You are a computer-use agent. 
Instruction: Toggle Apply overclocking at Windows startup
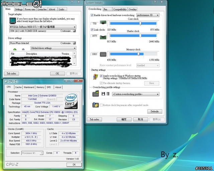pos(101,76)
